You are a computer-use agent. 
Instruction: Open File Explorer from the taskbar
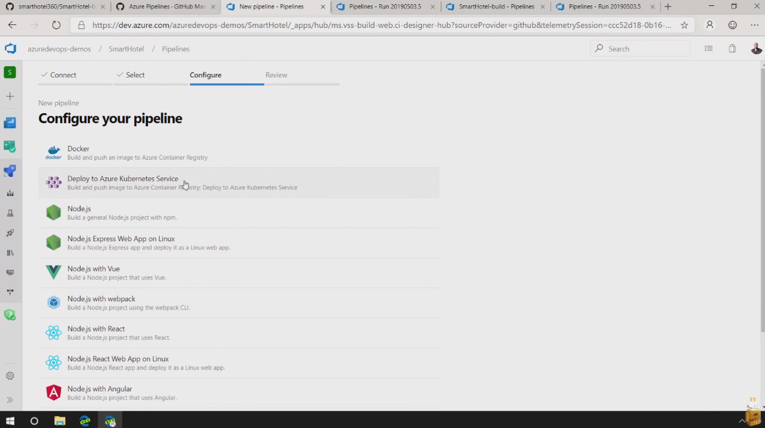[x=60, y=421]
